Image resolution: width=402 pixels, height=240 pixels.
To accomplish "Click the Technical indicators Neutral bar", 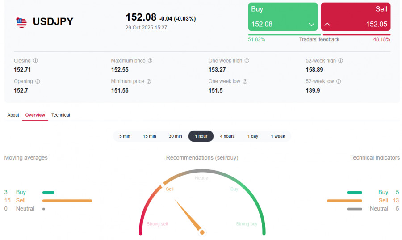I will (x=355, y=209).
